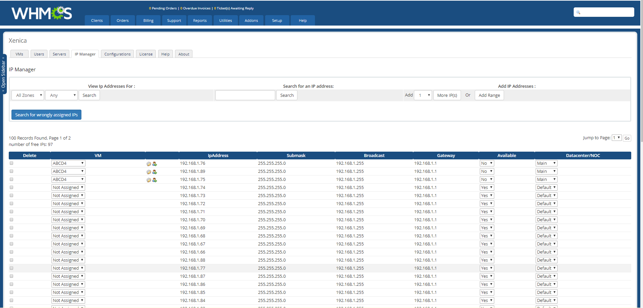Image resolution: width=643 pixels, height=308 pixels.
Task: Switch to the VMs tab
Action: click(20, 54)
